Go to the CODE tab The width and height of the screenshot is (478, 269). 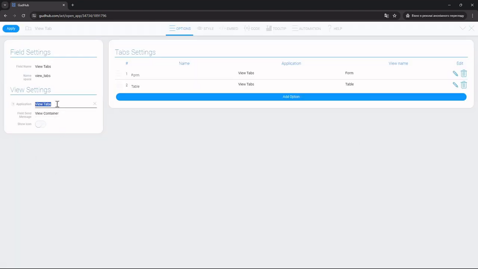[x=252, y=29]
